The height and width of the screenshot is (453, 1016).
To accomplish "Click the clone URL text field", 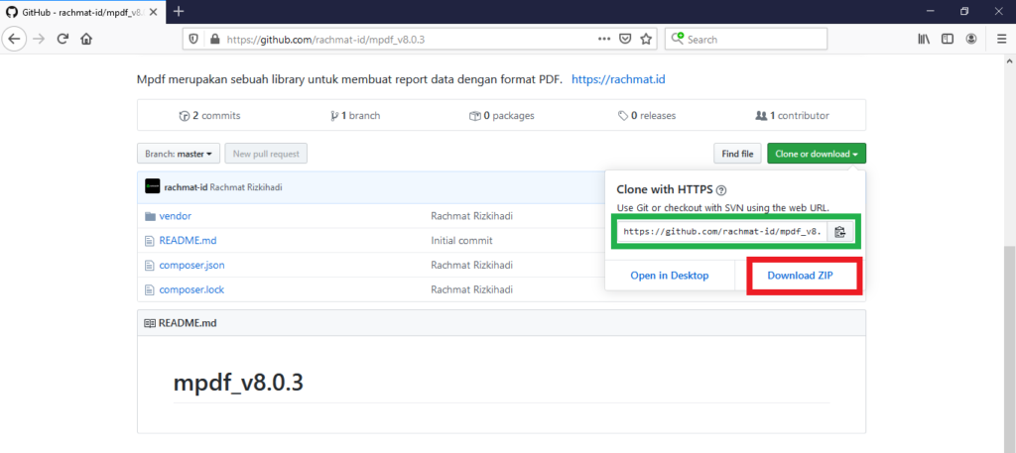I will click(x=722, y=232).
